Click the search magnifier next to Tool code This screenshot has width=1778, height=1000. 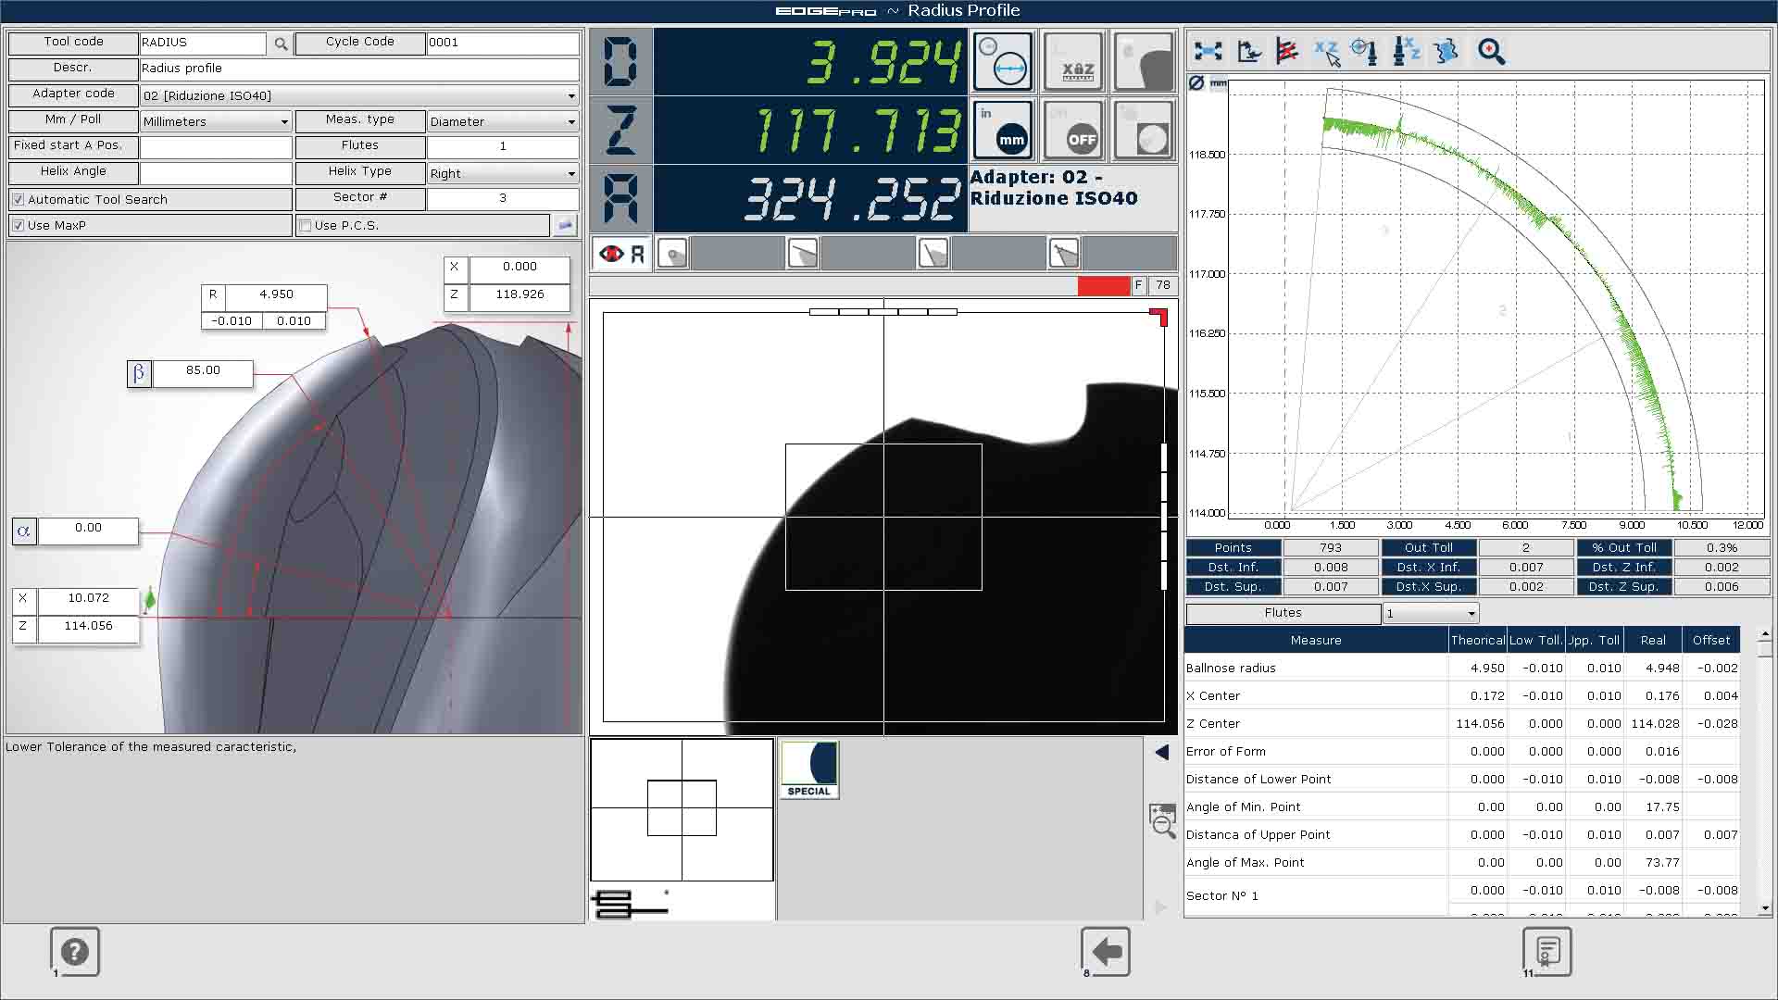click(x=281, y=44)
